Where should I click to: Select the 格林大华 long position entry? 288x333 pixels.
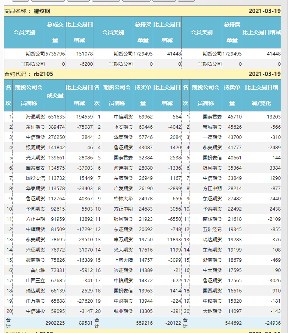(x=123, y=199)
